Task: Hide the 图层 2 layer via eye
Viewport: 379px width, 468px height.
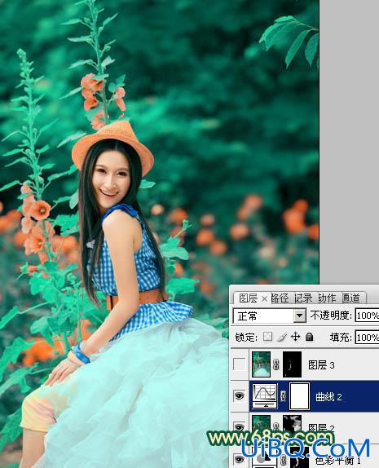Action: [240, 427]
